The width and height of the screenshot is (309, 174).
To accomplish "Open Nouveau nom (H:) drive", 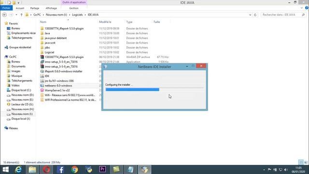I will pyautogui.click(x=23, y=109).
